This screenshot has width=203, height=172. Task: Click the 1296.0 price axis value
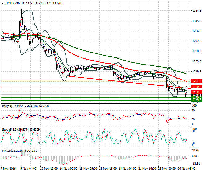click(197, 31)
